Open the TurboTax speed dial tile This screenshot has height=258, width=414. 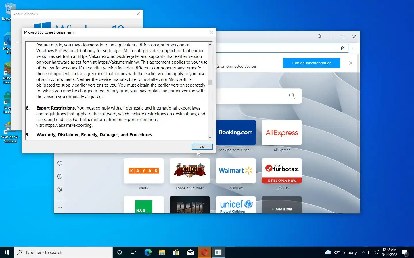pos(282,171)
